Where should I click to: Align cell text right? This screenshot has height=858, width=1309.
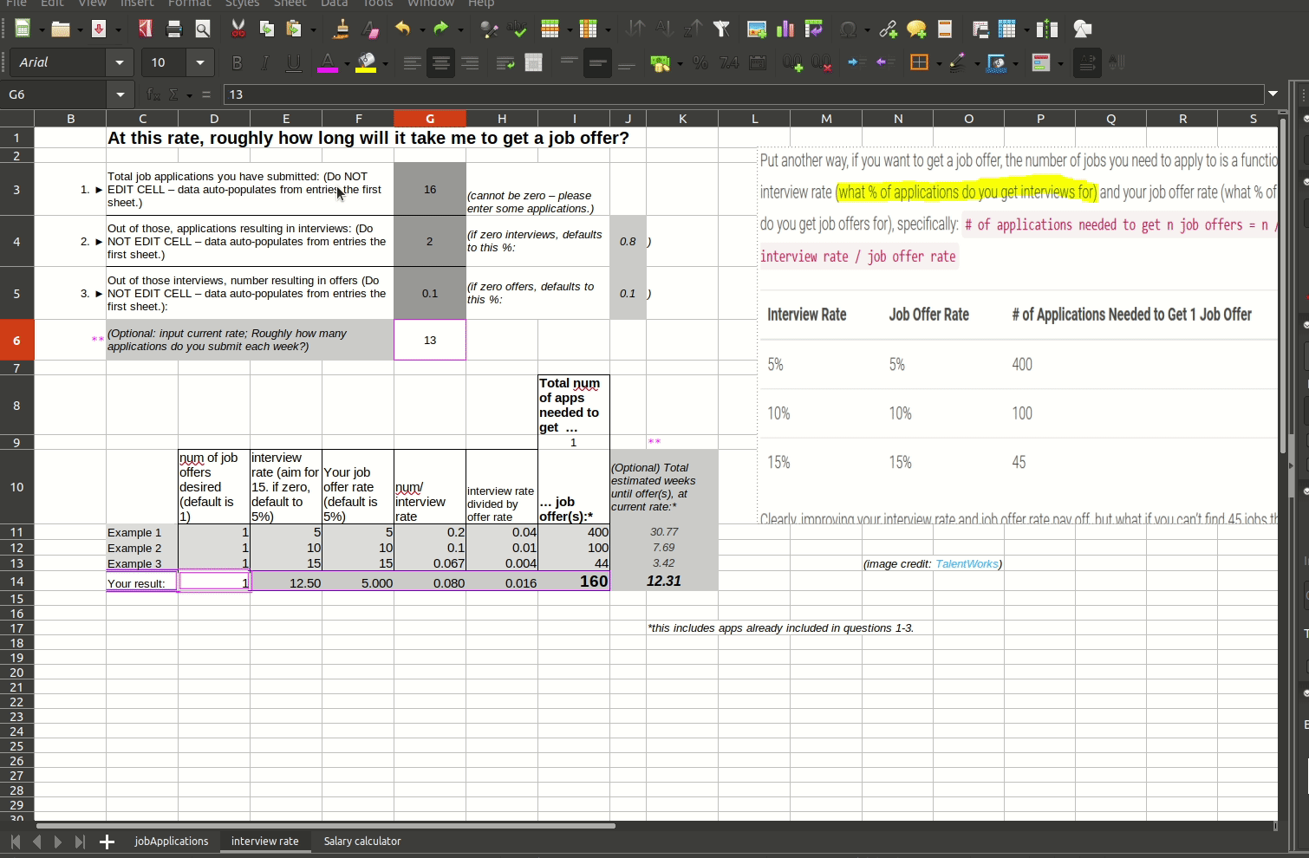coord(470,63)
